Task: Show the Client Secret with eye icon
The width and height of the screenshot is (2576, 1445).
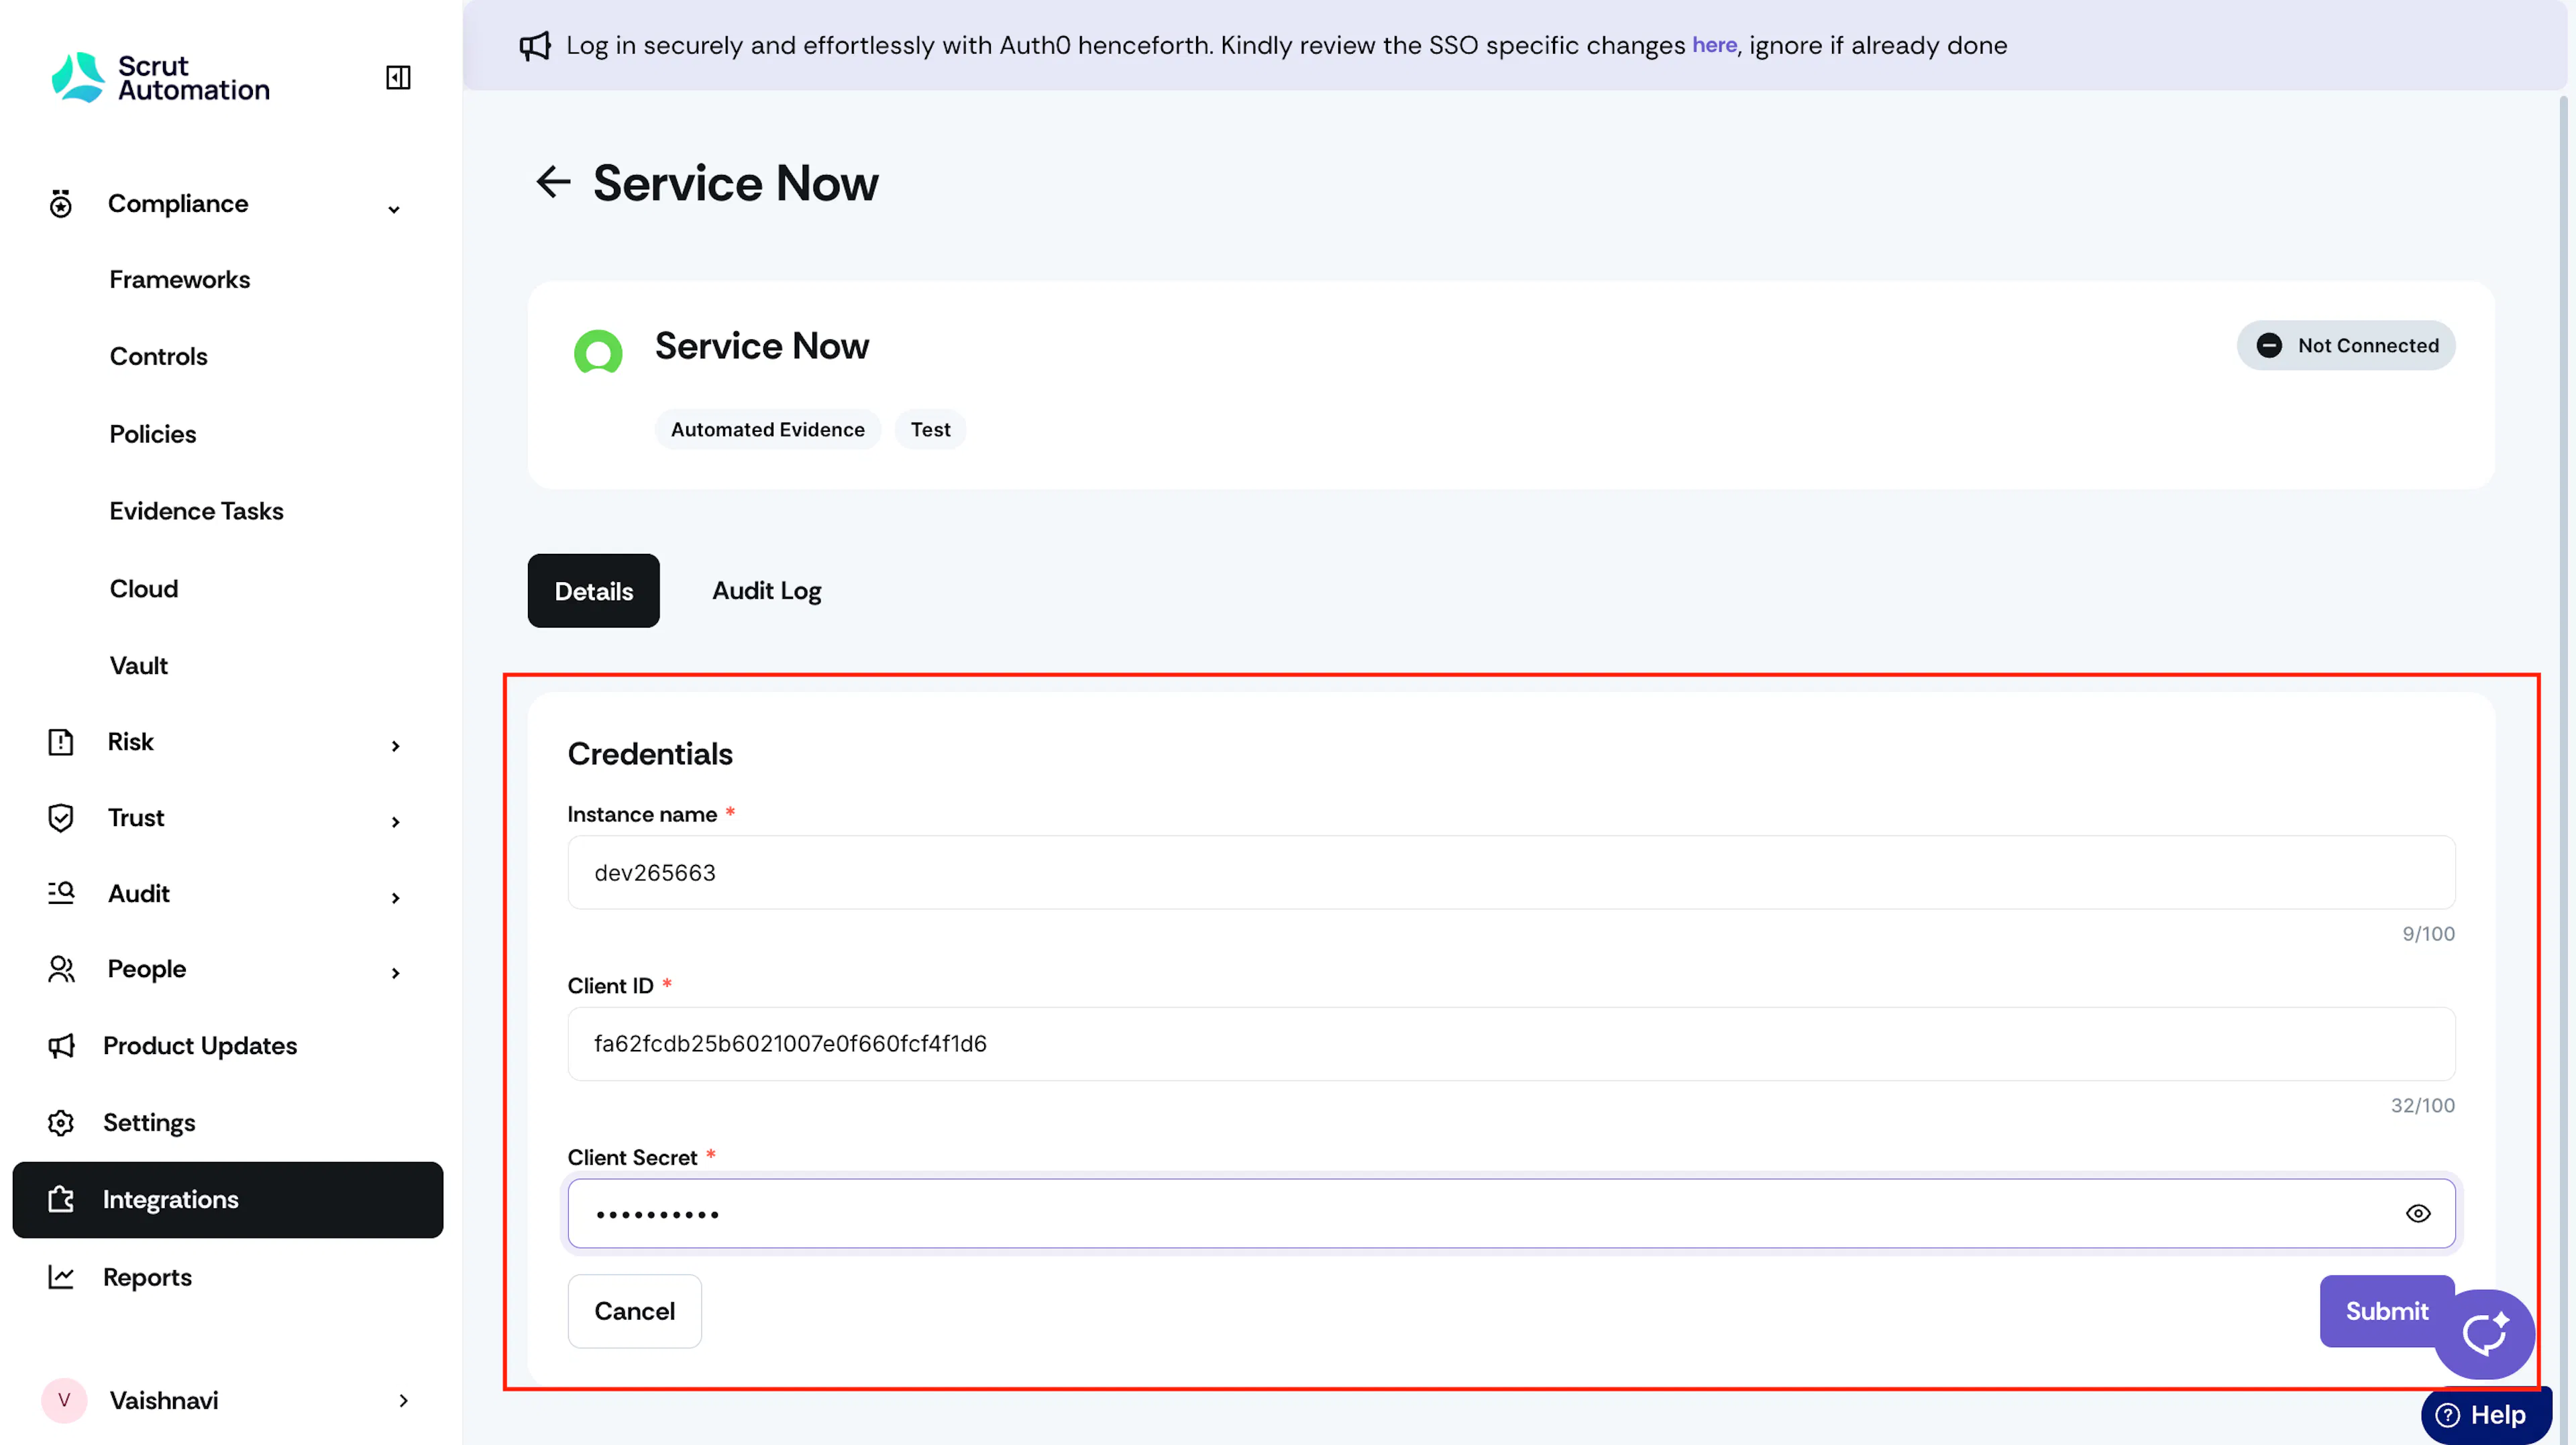Action: [x=2418, y=1213]
